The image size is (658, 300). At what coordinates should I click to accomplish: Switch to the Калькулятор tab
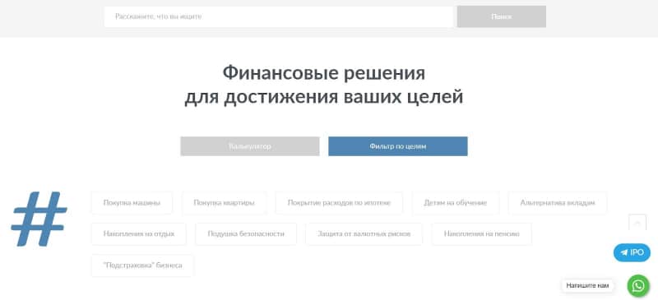(x=250, y=146)
